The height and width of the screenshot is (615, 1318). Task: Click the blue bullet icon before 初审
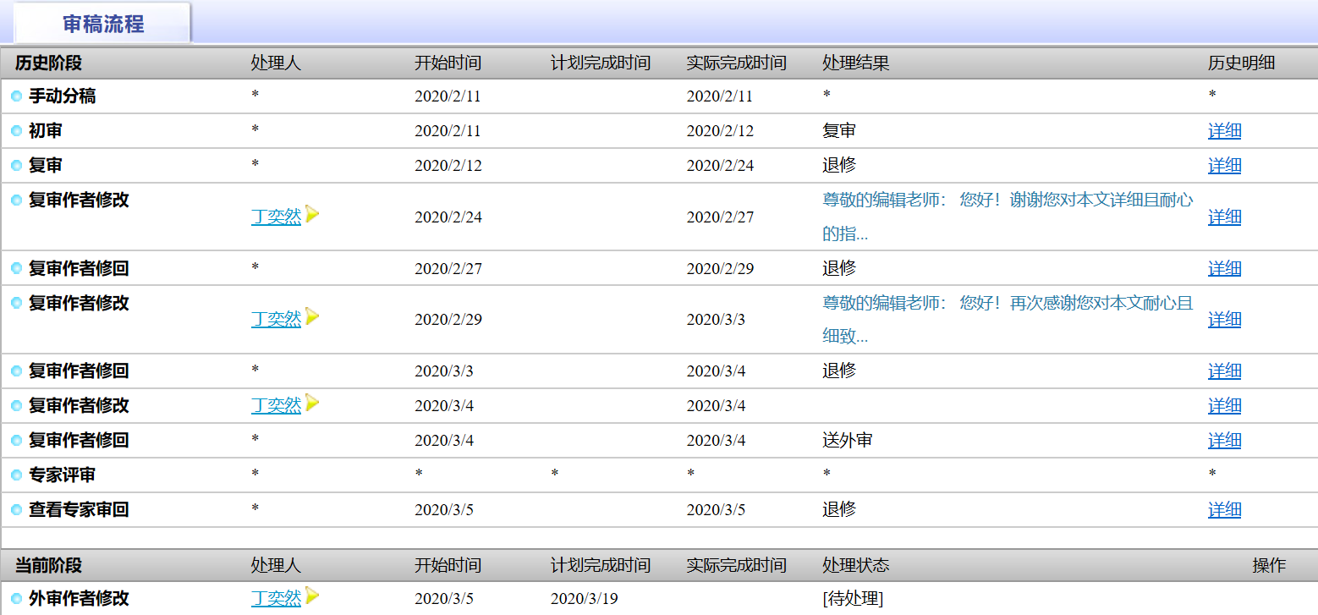pos(16,131)
